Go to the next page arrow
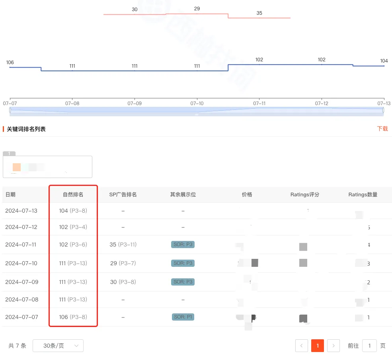 tap(333, 346)
